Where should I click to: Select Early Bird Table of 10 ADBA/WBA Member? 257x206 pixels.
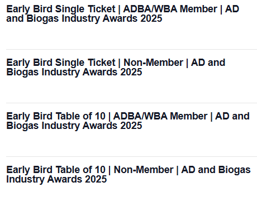pos(128,121)
